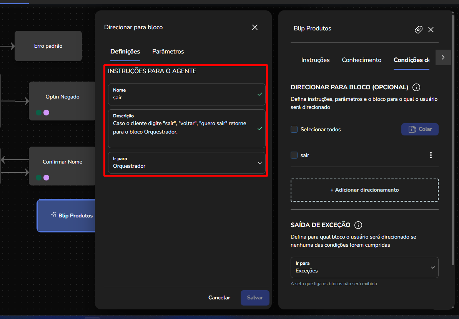Open three-dot menu for sair direcionamento

coord(431,155)
